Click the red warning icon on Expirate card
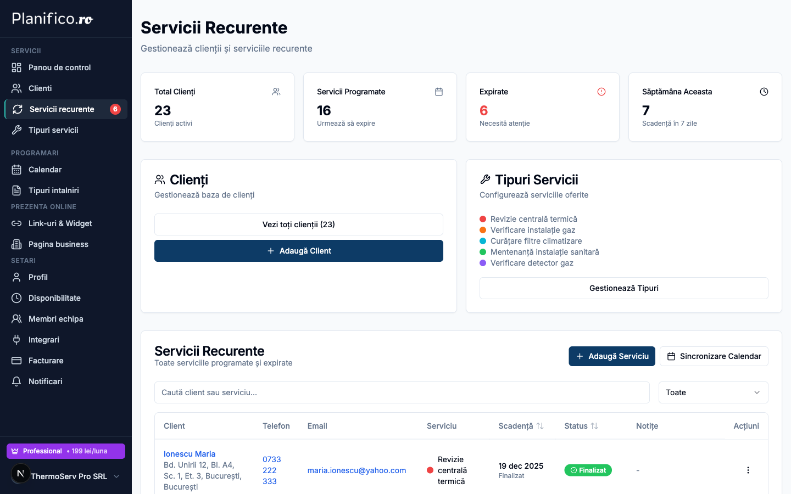Image resolution: width=791 pixels, height=494 pixels. click(x=601, y=92)
